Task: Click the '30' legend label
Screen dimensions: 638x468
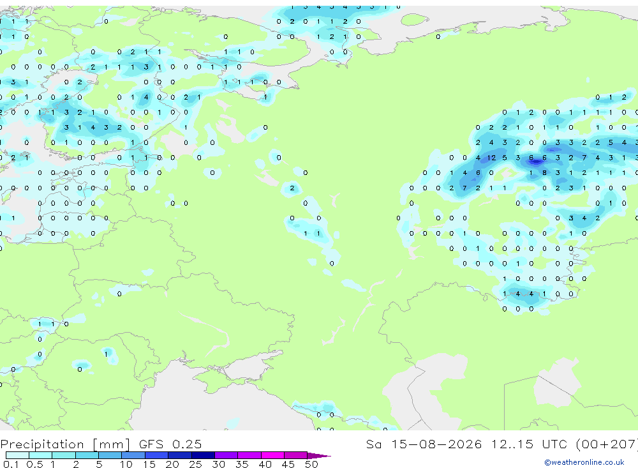Action: click(x=218, y=464)
